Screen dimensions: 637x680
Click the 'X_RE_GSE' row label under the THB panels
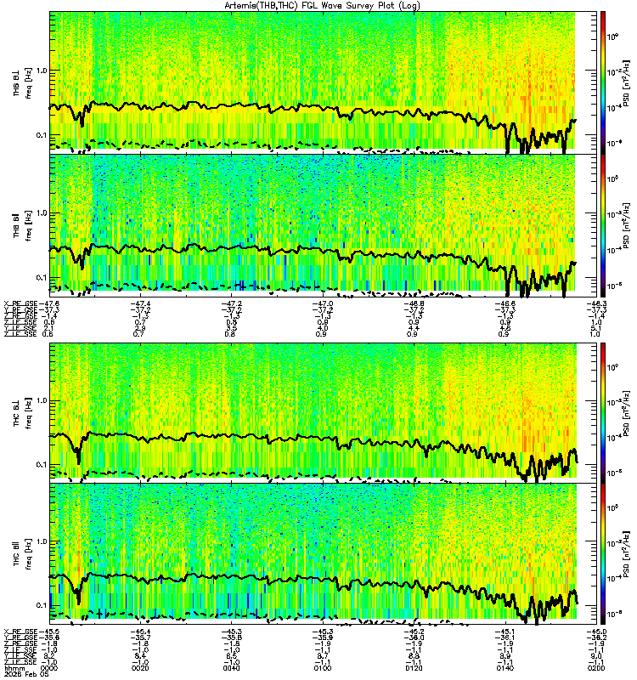[x=20, y=303]
